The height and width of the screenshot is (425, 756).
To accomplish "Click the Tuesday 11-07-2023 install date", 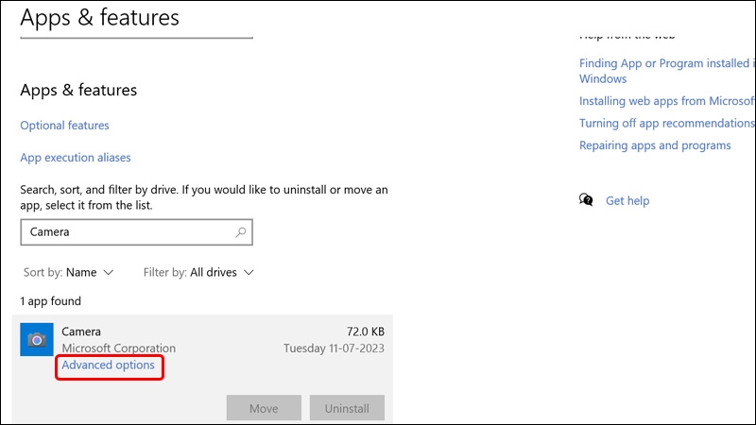I will 334,348.
